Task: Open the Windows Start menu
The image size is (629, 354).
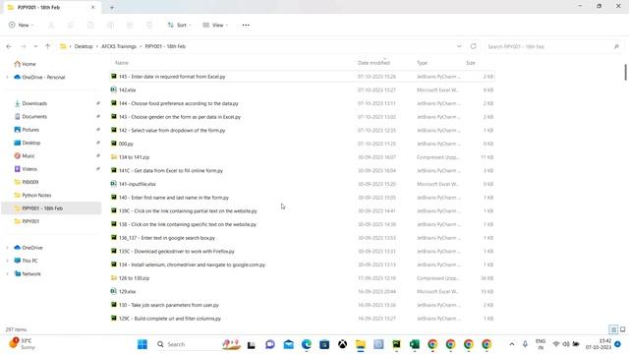Action: 142,344
